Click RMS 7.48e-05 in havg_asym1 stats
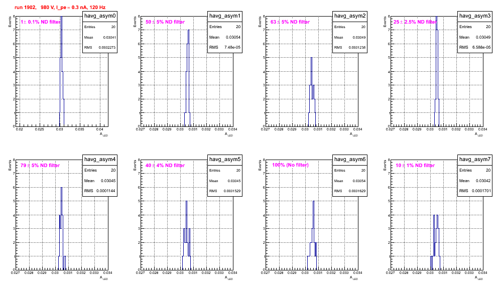This screenshot has height=287, width=500. 225,48
